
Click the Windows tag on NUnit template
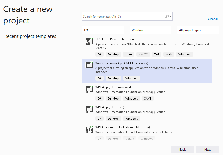[184, 54]
